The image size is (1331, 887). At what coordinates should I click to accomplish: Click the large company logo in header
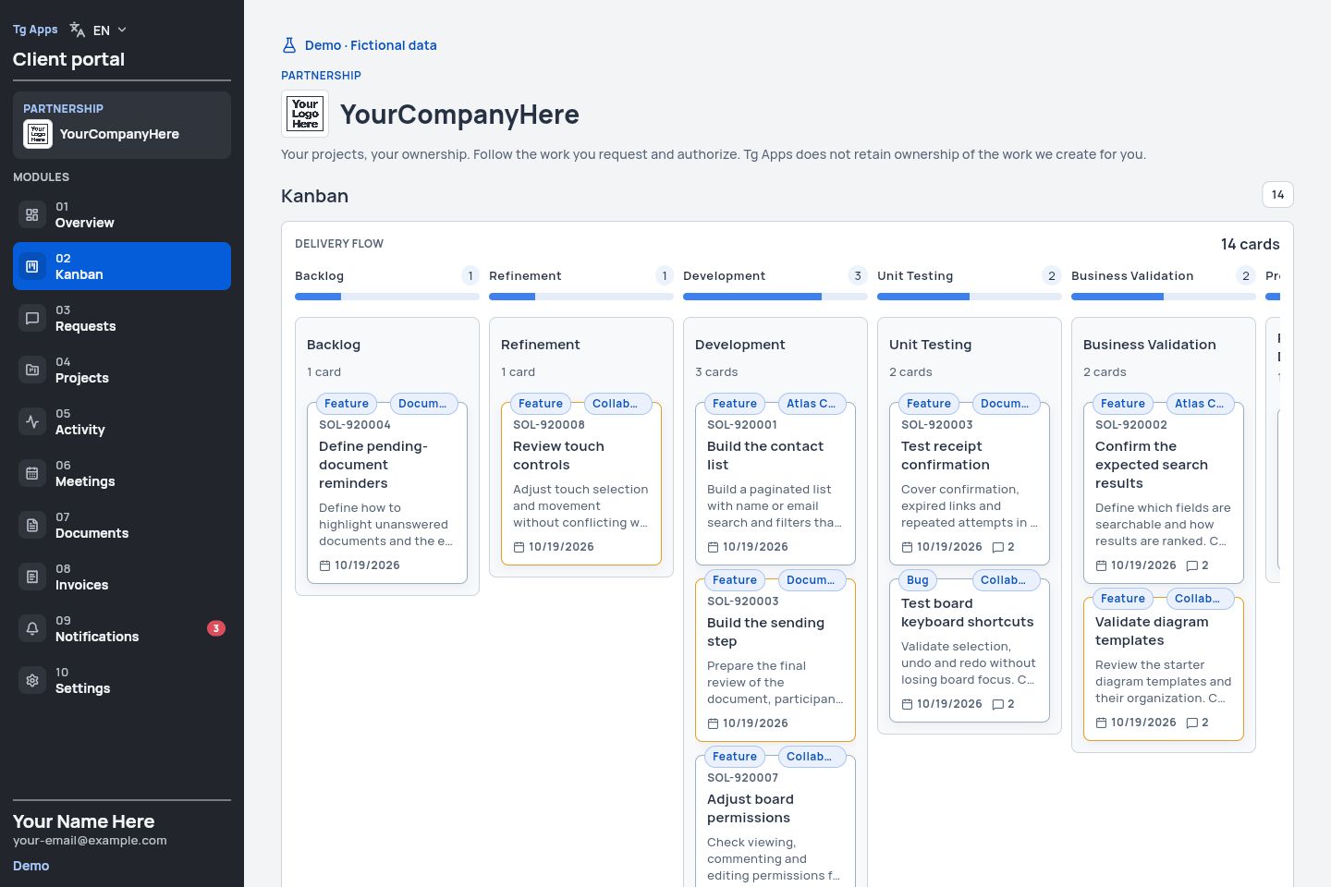click(305, 114)
